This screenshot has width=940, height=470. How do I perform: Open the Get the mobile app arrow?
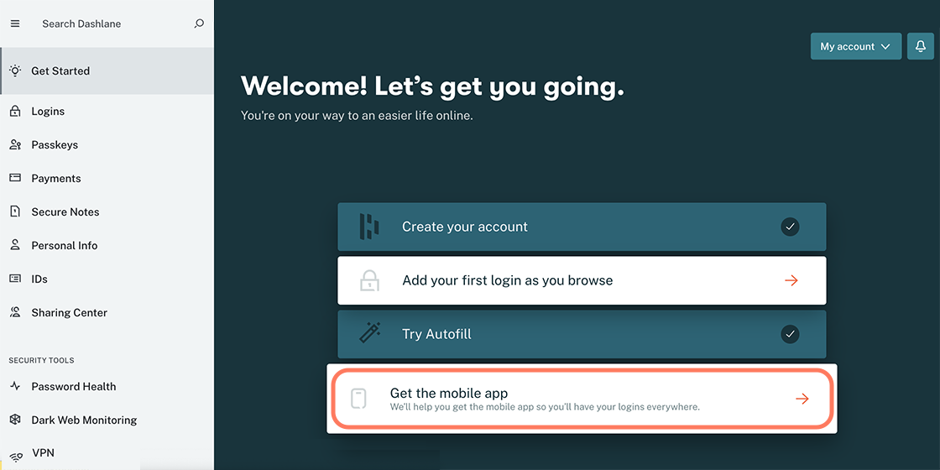(802, 399)
